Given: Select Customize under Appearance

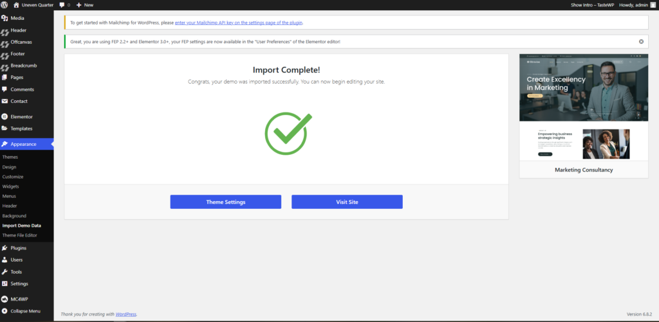Looking at the screenshot, I should tap(13, 177).
